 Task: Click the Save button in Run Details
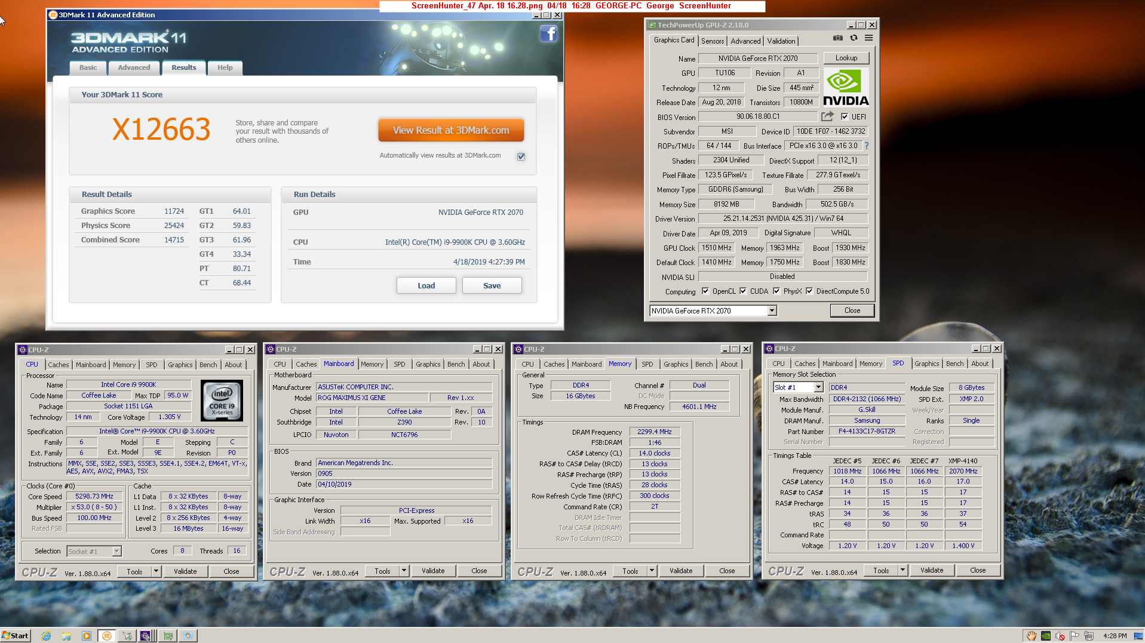coord(492,285)
